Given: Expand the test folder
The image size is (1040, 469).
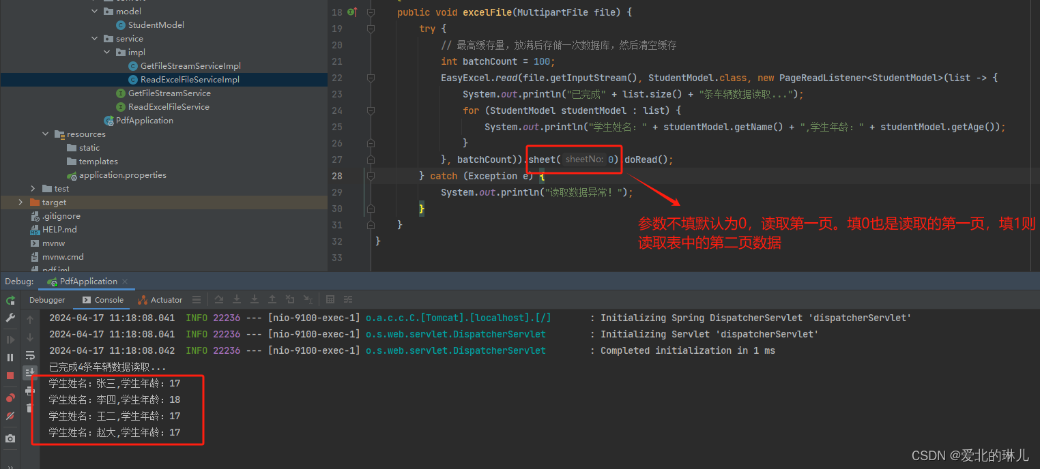Looking at the screenshot, I should point(33,189).
